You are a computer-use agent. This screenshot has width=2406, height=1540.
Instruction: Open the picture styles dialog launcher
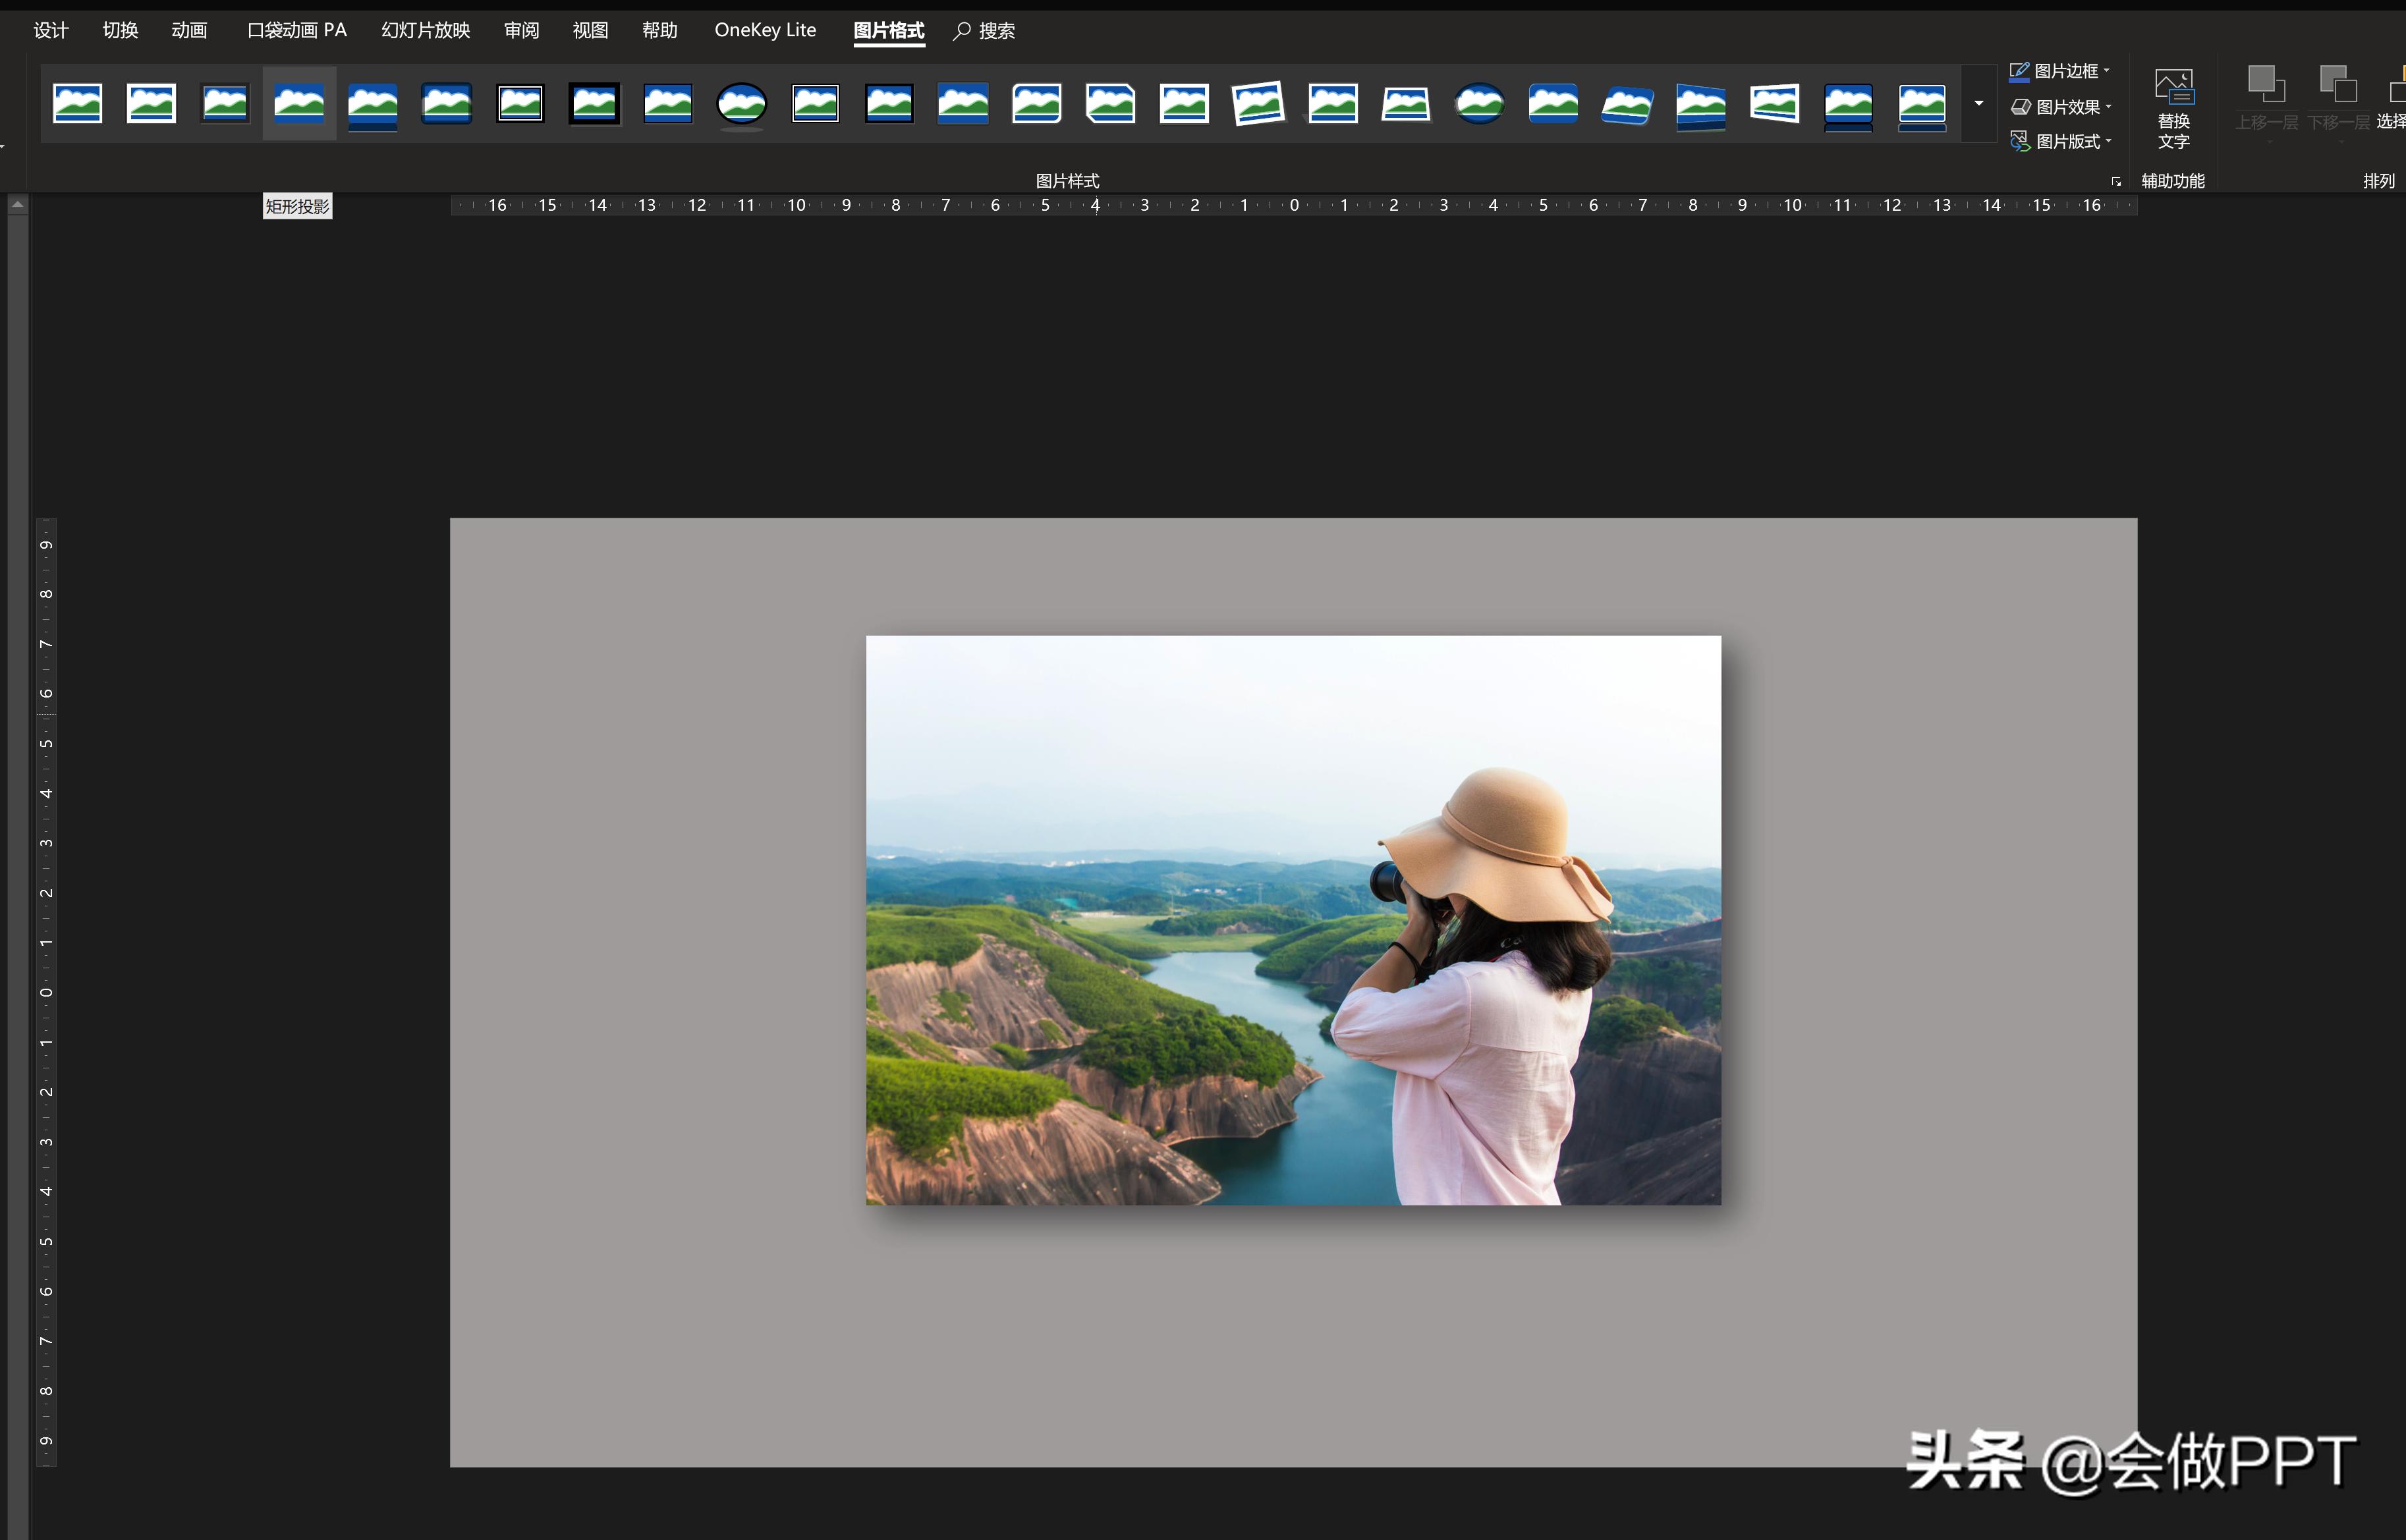2115,181
